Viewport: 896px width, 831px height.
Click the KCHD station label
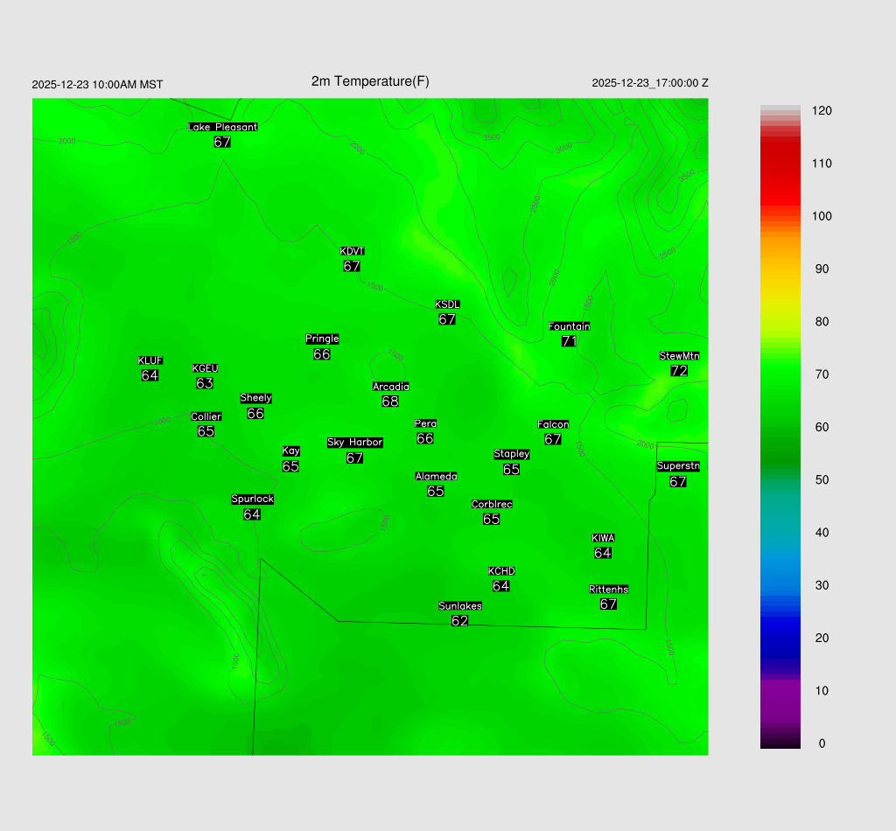(501, 571)
